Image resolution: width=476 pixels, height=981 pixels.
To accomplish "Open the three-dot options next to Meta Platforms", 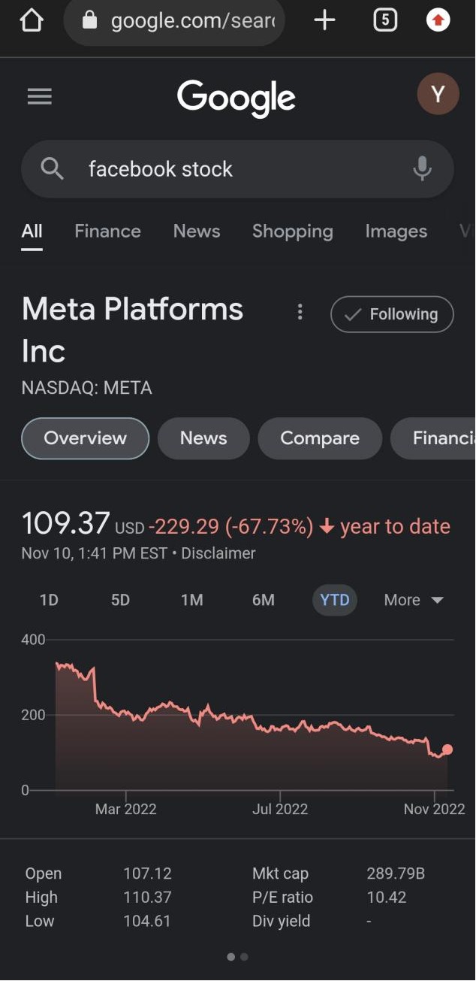I will pyautogui.click(x=300, y=311).
